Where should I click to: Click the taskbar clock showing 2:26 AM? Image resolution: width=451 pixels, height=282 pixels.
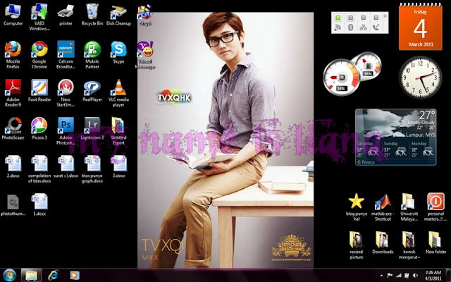point(433,276)
